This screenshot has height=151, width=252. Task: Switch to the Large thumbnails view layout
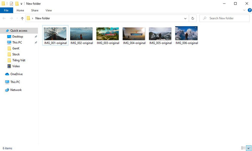point(249,148)
